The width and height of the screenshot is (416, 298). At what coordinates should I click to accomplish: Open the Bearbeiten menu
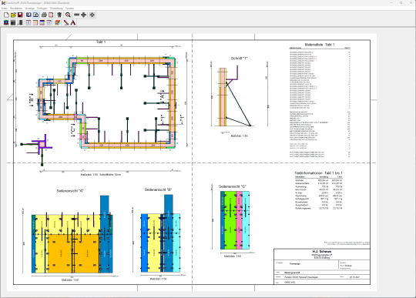pos(16,8)
